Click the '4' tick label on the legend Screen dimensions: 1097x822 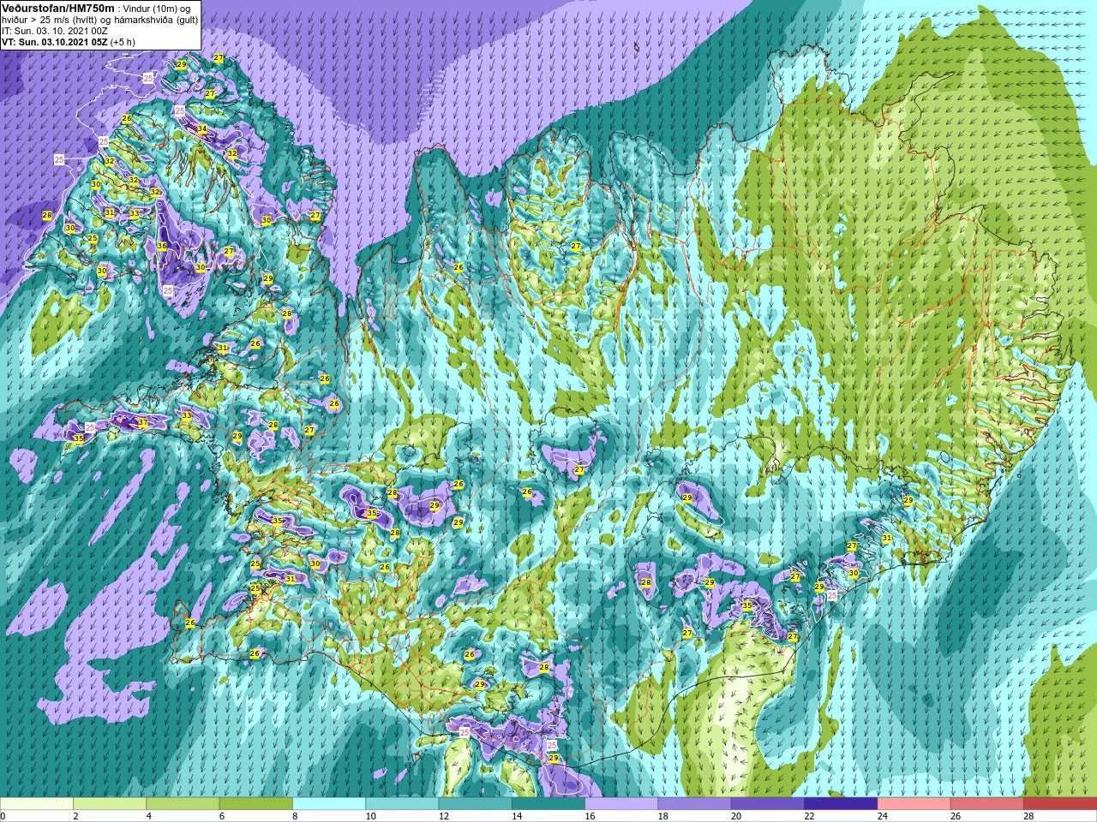[x=149, y=816]
